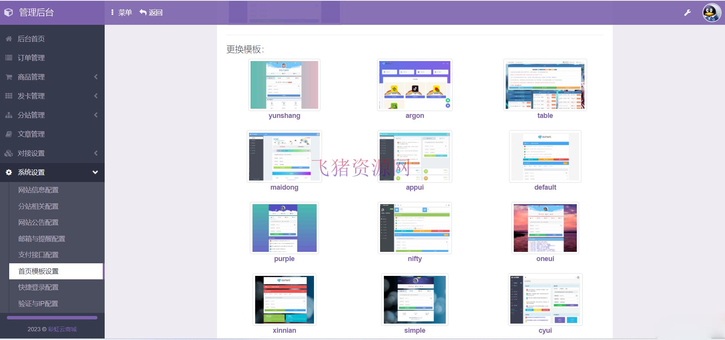The height and width of the screenshot is (340, 725).
Task: Select the yunshang template thumbnail
Action: 284,85
